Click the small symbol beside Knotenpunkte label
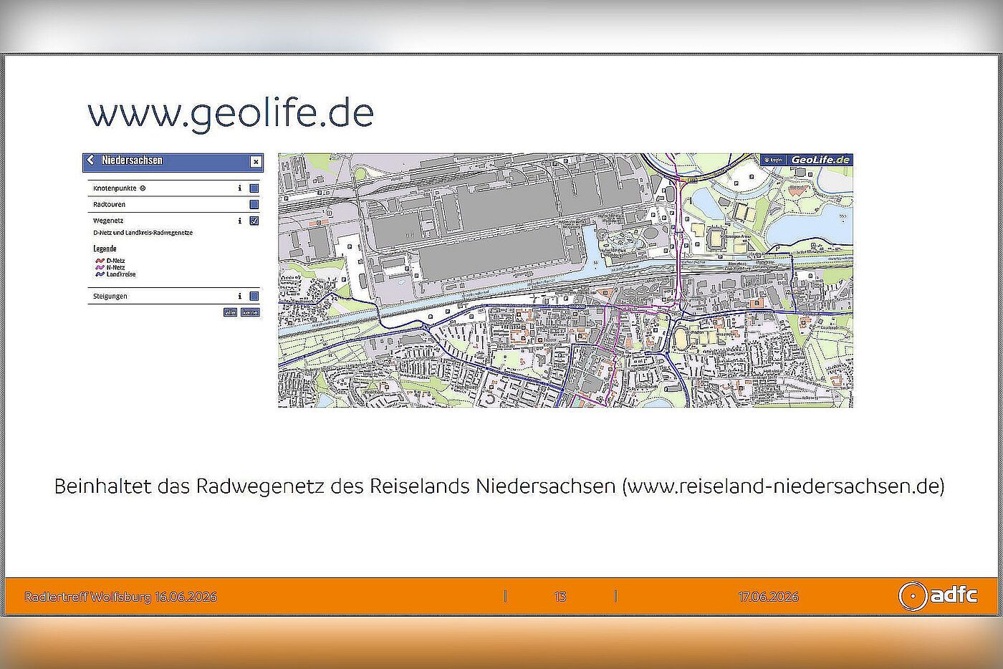This screenshot has width=1003, height=669. click(143, 188)
